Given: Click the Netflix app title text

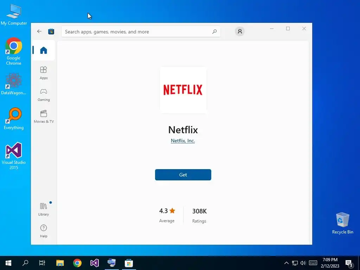Looking at the screenshot, I should pos(183,130).
